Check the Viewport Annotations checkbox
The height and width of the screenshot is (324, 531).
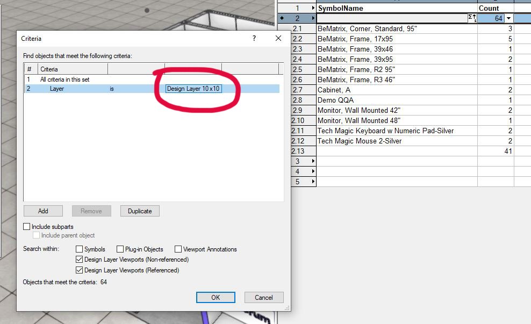click(x=178, y=249)
